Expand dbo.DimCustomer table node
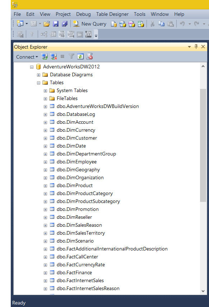The width and height of the screenshot is (209, 307). 45,138
